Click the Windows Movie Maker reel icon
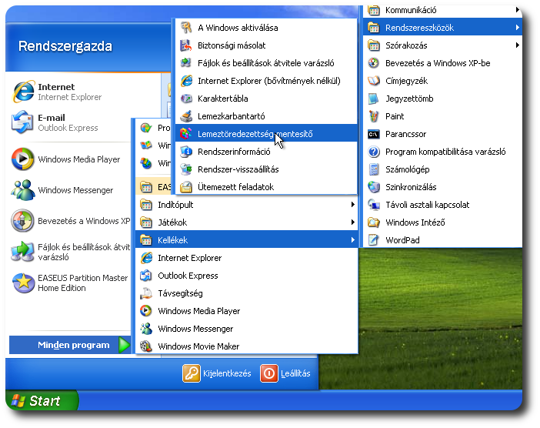The height and width of the screenshot is (428, 540). click(x=146, y=346)
